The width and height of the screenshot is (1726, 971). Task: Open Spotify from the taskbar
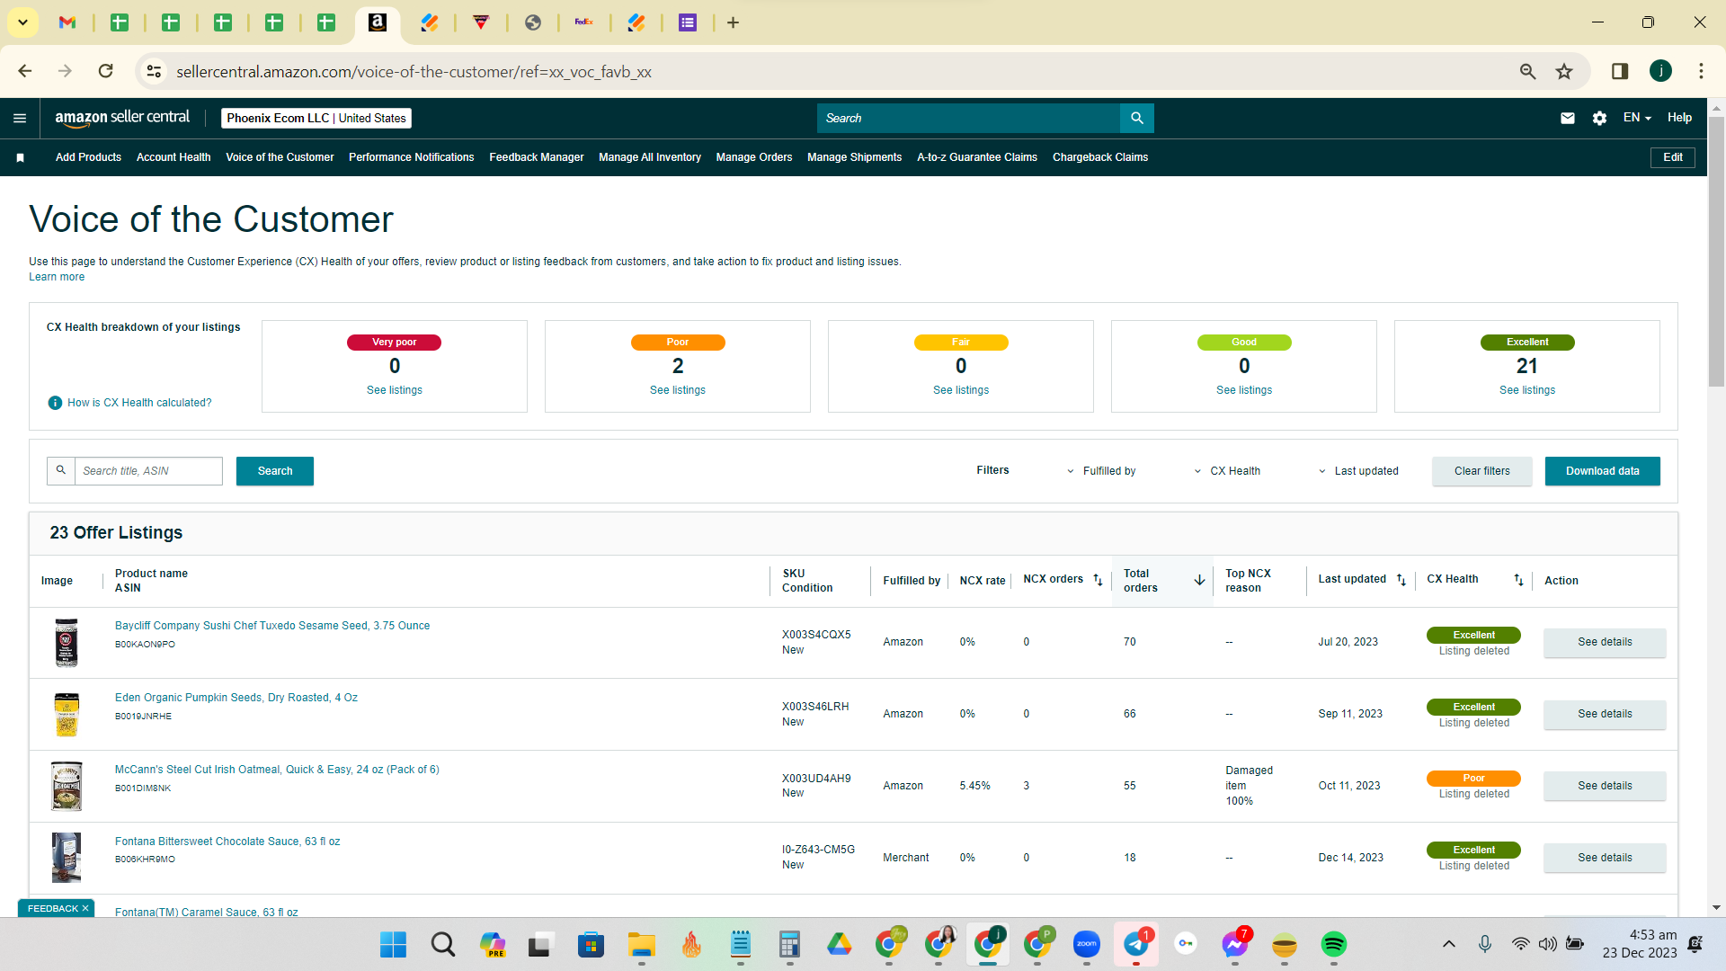[1333, 944]
